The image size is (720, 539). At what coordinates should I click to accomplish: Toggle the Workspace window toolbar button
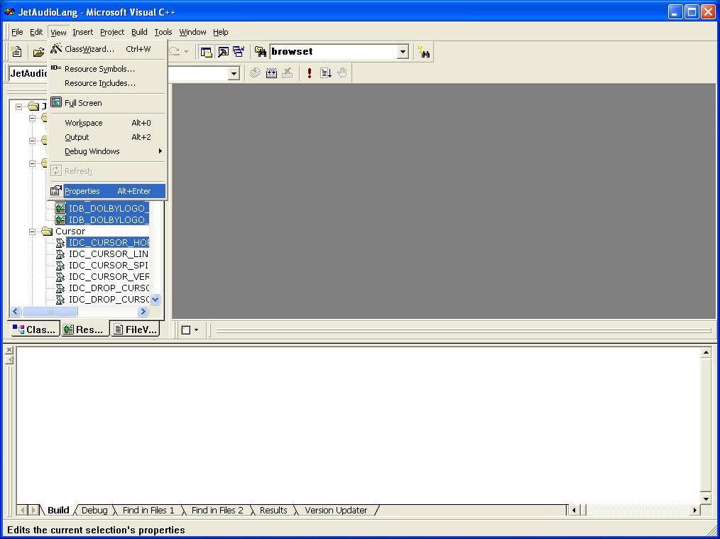[x=206, y=52]
